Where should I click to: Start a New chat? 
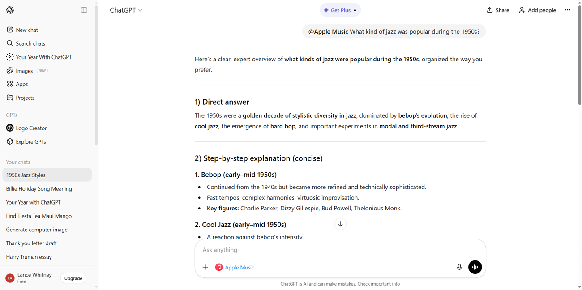pos(27,30)
